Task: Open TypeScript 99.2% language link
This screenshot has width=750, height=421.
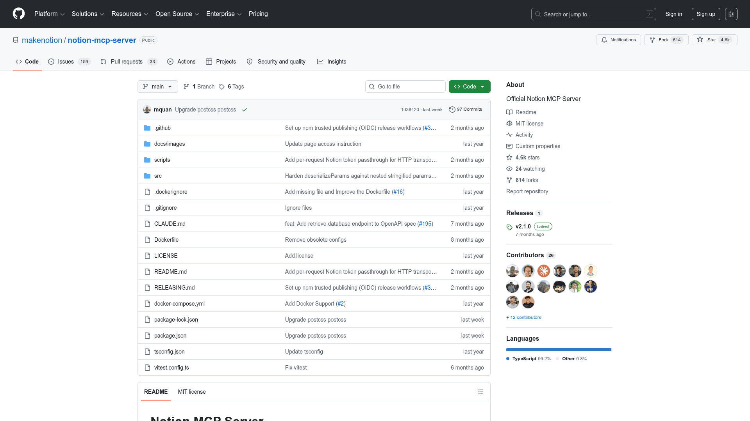Action: click(529, 359)
